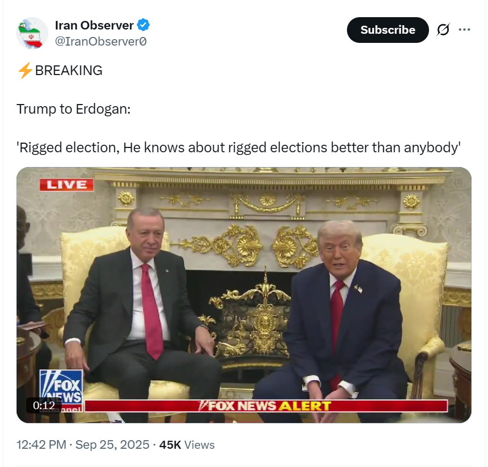Click the 'Trump to Erdogan:' text line
Screen dimensions: 488x467
73,109
